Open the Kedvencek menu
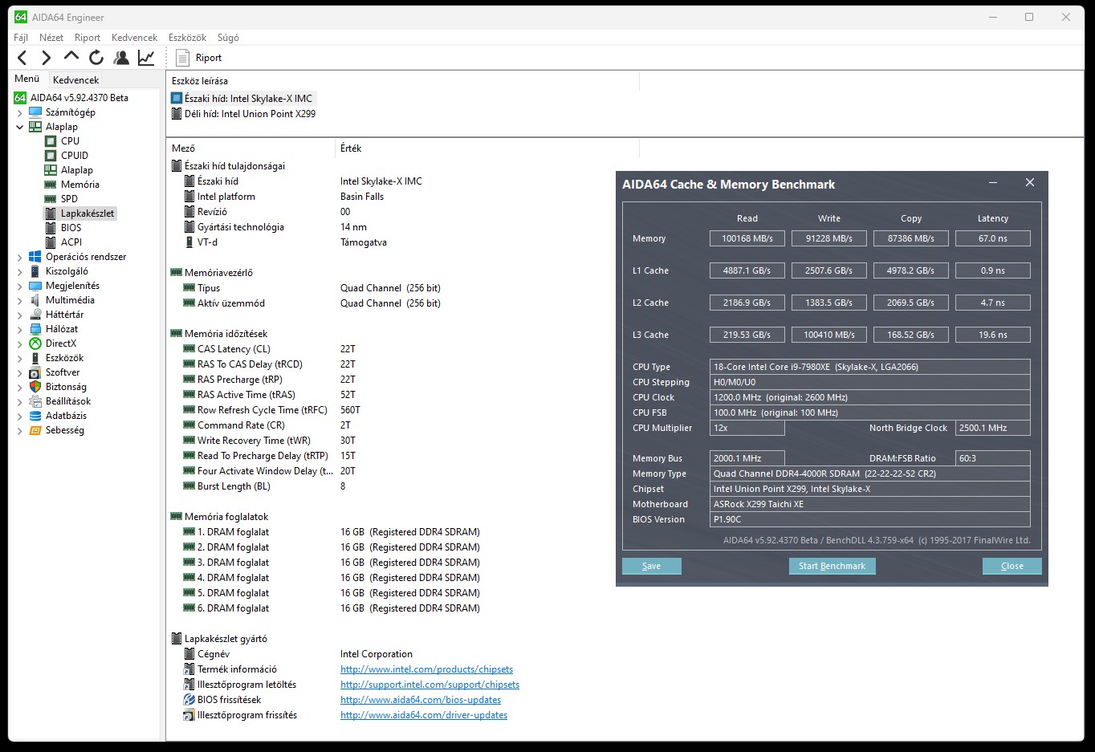The width and height of the screenshot is (1095, 752). click(134, 38)
